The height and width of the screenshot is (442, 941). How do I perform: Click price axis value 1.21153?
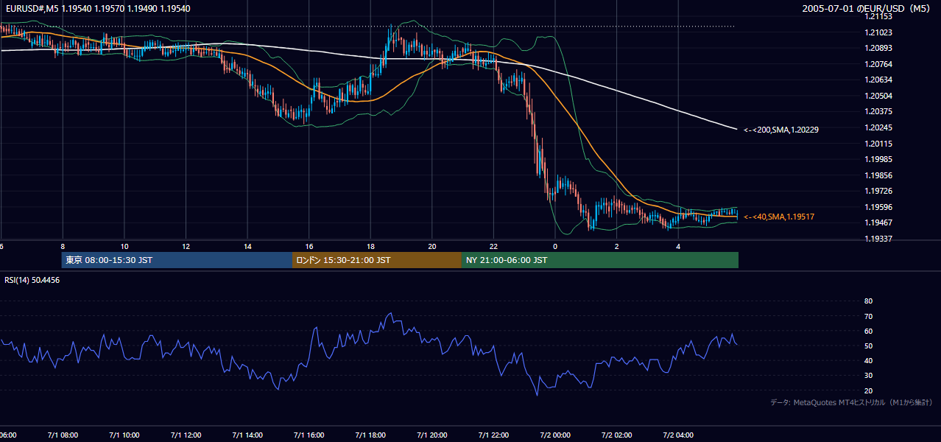[878, 16]
